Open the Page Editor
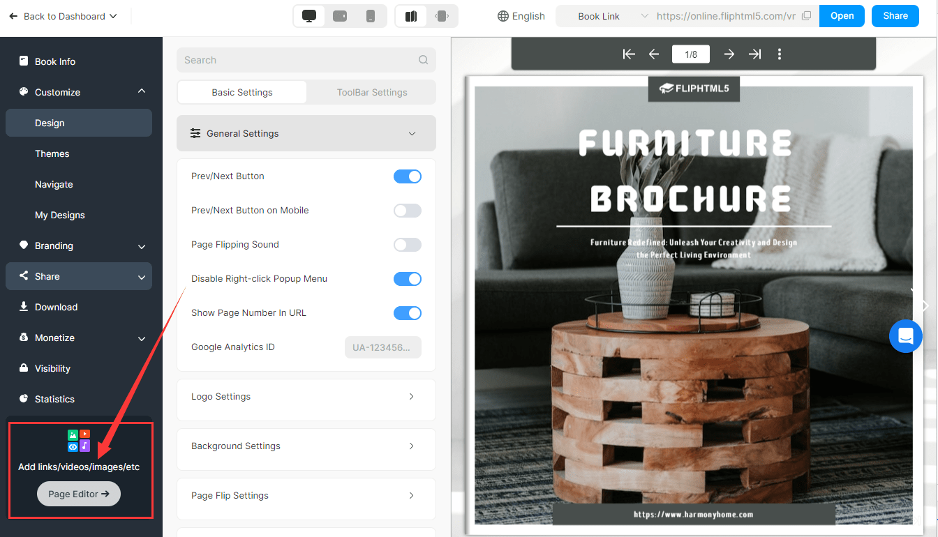The width and height of the screenshot is (938, 537). coord(79,494)
